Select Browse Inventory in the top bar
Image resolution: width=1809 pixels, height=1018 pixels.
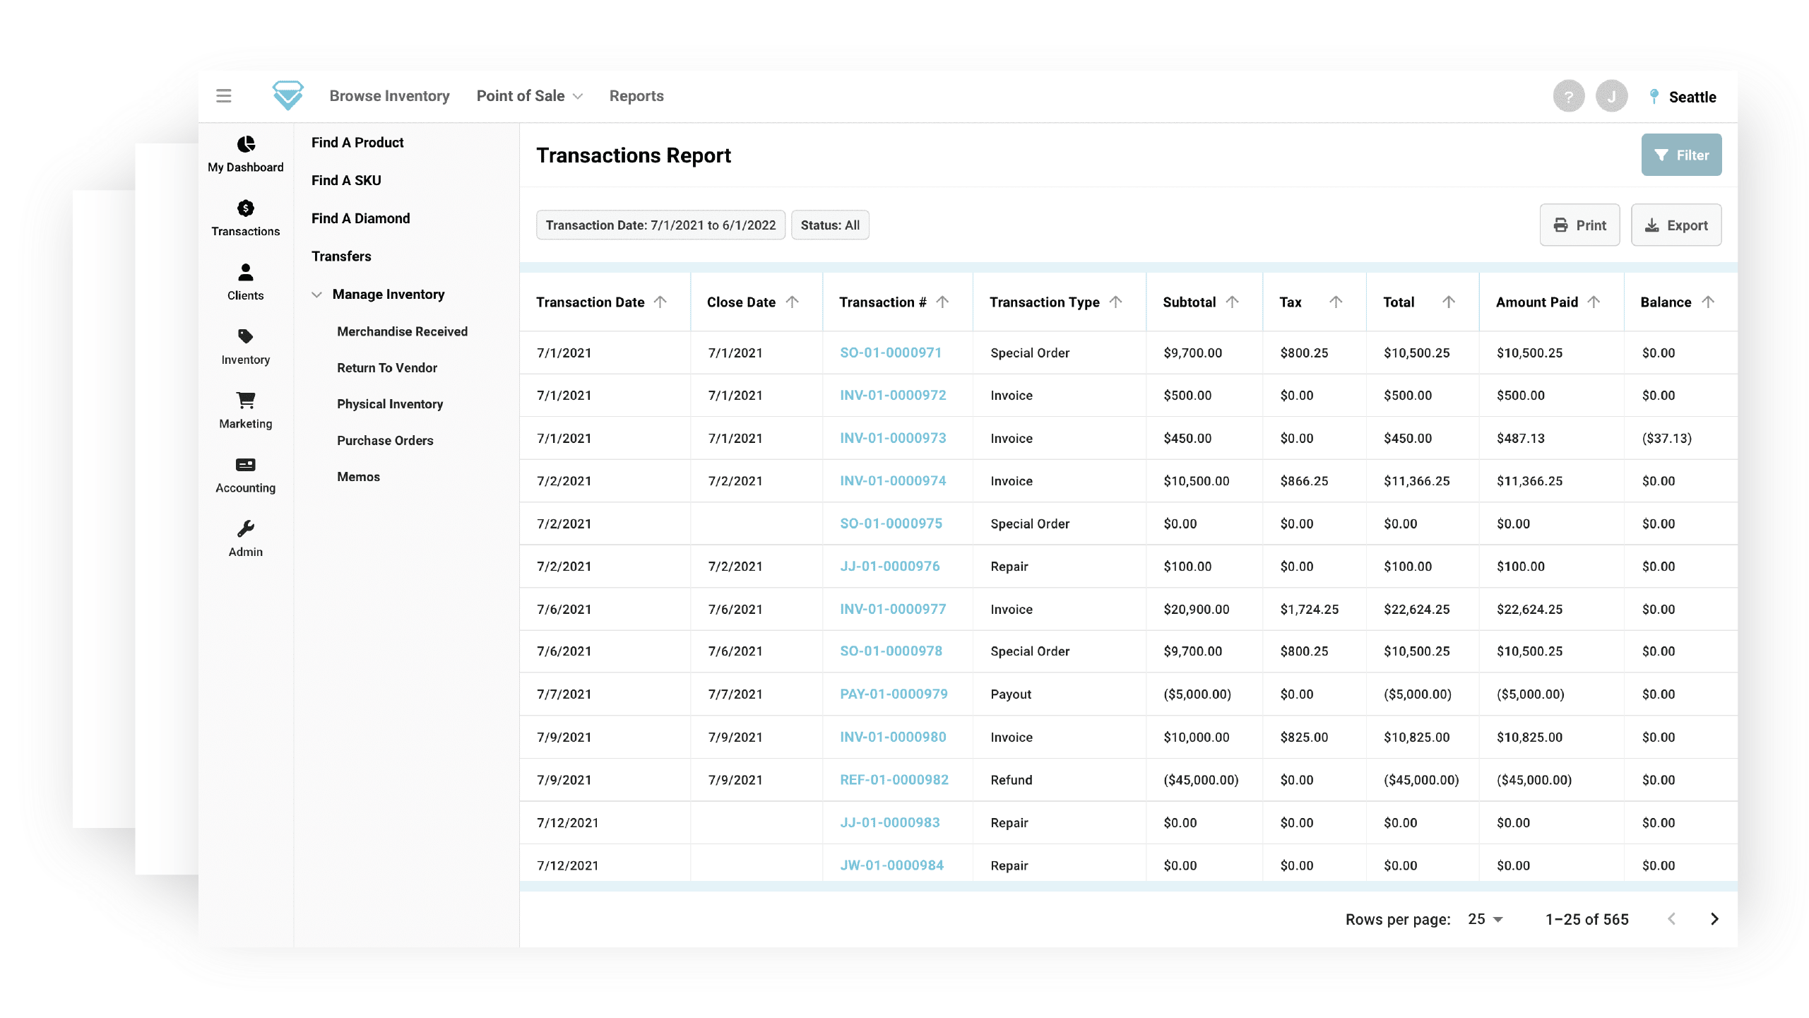click(x=389, y=95)
